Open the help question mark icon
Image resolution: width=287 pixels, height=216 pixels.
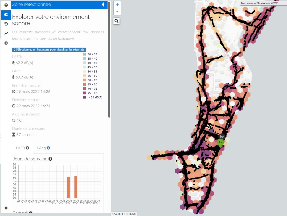click(6, 5)
